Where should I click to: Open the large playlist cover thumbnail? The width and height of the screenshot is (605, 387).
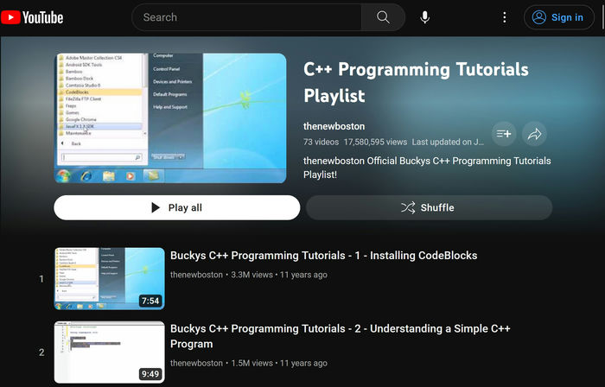pos(170,118)
